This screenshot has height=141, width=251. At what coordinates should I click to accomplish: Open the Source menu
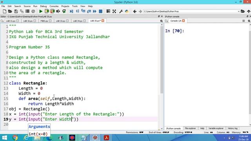click(x=27, y=6)
